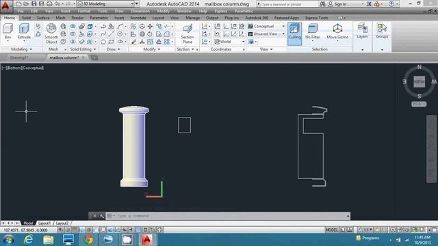Click the Open file icon
The height and width of the screenshot is (246, 438).
pos(26,3)
